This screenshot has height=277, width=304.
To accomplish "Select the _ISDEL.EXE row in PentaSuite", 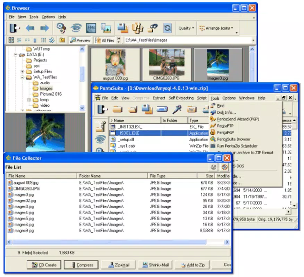I will pos(159,133).
